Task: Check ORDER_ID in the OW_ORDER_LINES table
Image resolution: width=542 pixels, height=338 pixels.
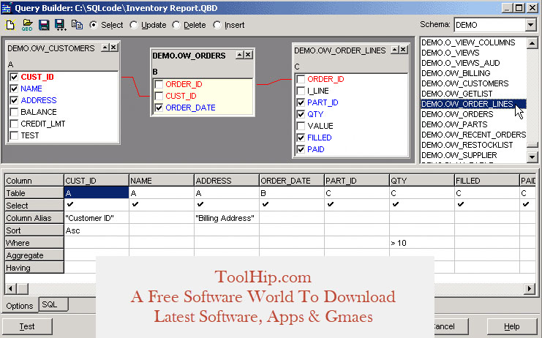Action: 301,79
